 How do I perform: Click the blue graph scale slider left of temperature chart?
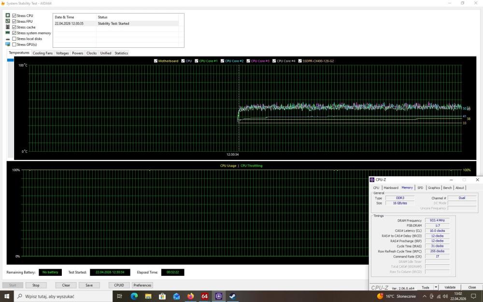coord(11,60)
